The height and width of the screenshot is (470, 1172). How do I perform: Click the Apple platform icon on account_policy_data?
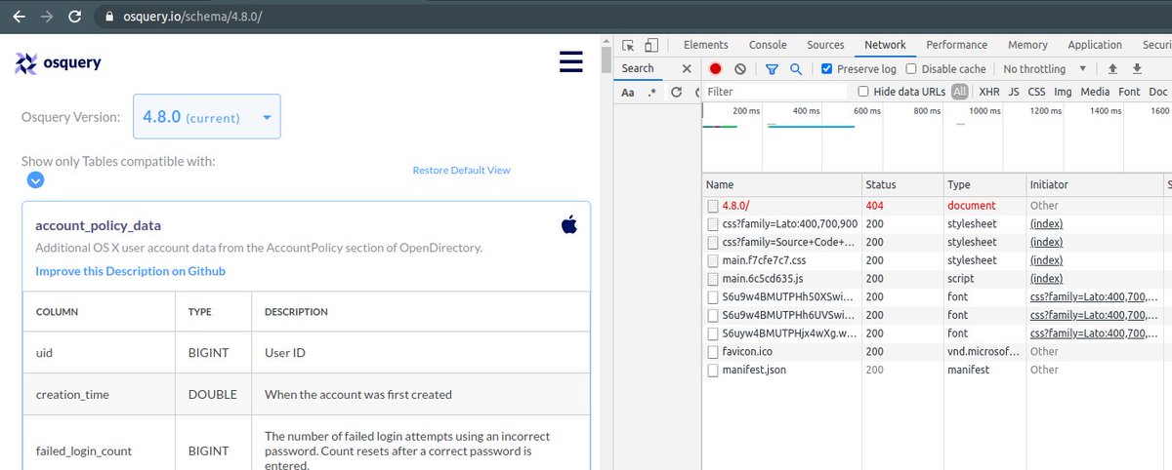(569, 225)
